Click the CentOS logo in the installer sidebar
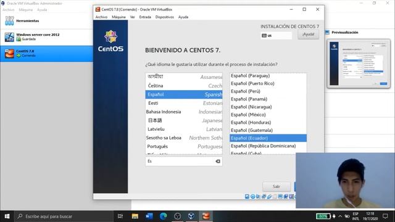This screenshot has width=395, height=222. pos(111,41)
